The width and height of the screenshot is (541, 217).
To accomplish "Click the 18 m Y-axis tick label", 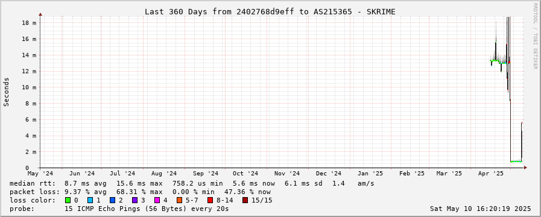I will [x=29, y=23].
